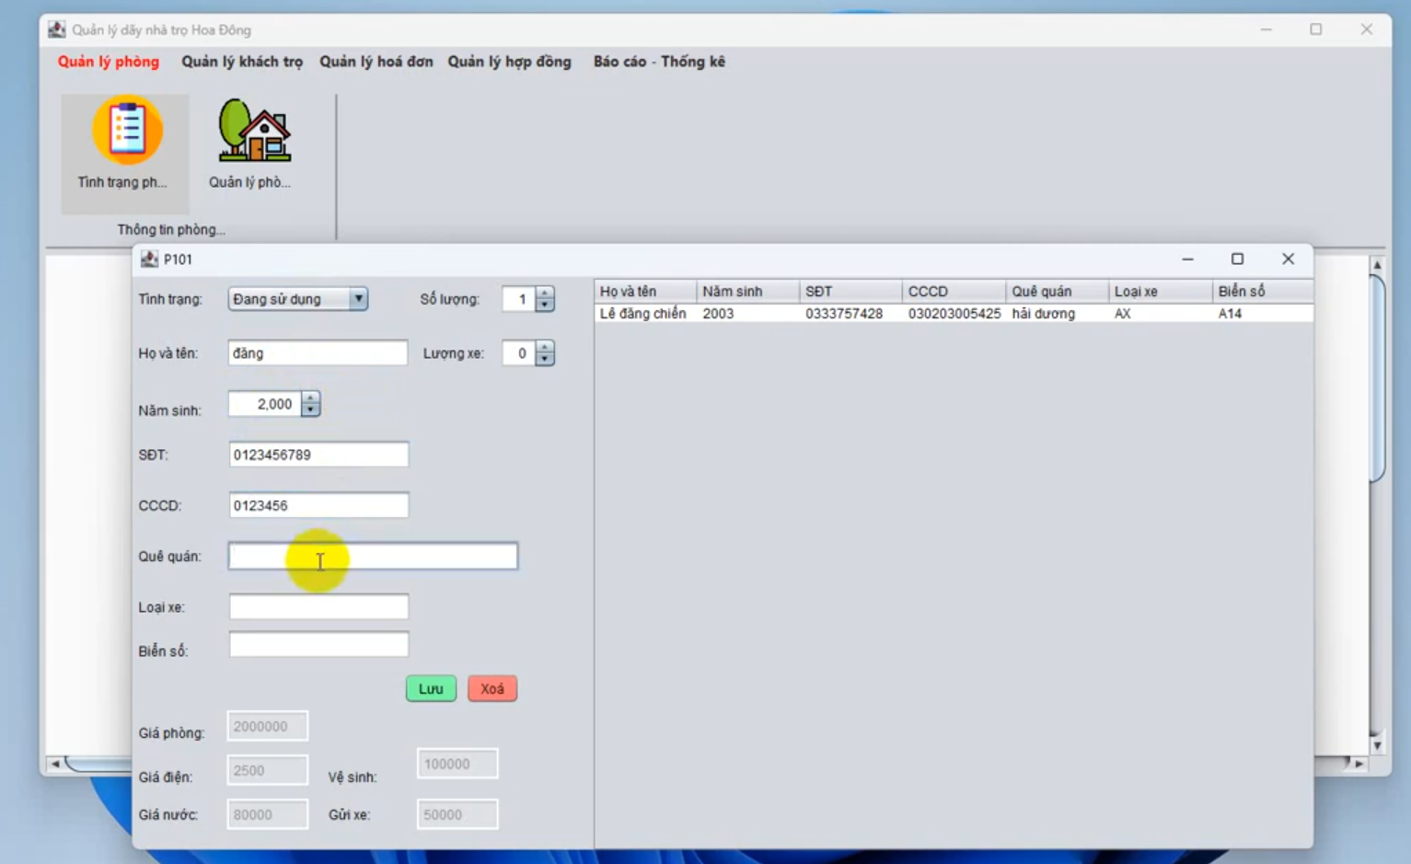
Task: Decrease the Năm sinh spinner value
Action: pyautogui.click(x=310, y=410)
